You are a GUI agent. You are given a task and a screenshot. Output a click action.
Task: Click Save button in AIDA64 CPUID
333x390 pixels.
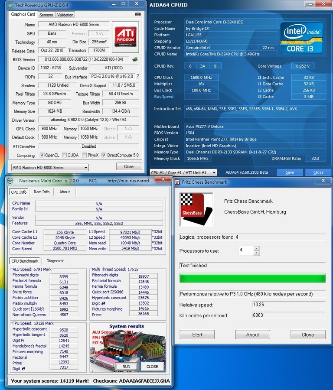pos(290,172)
